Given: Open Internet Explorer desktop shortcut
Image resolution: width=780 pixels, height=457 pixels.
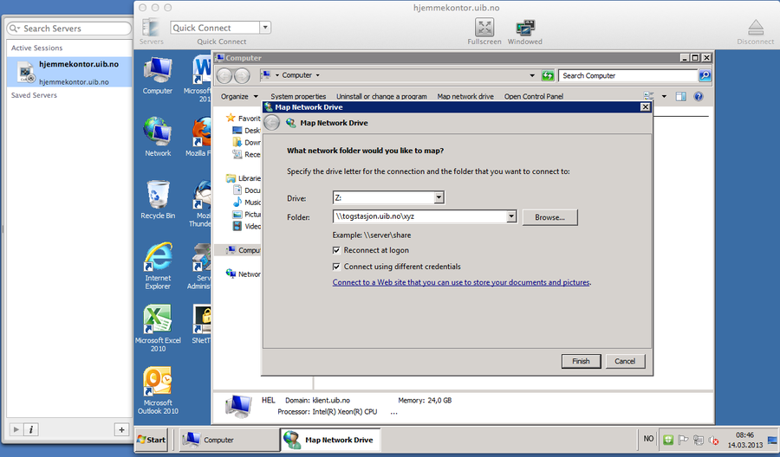Looking at the screenshot, I should click(x=158, y=259).
